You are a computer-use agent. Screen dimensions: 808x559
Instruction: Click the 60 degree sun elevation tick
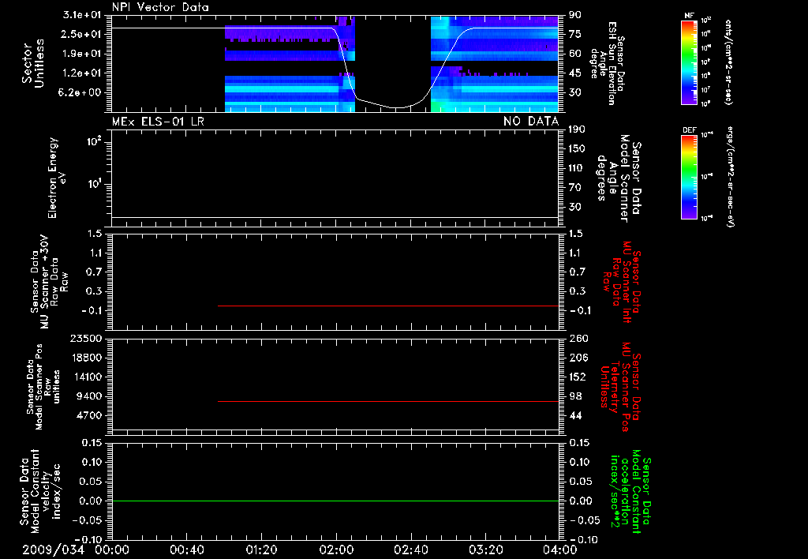pos(574,54)
